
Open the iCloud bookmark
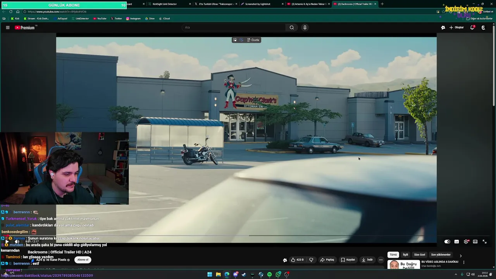pyautogui.click(x=164, y=19)
